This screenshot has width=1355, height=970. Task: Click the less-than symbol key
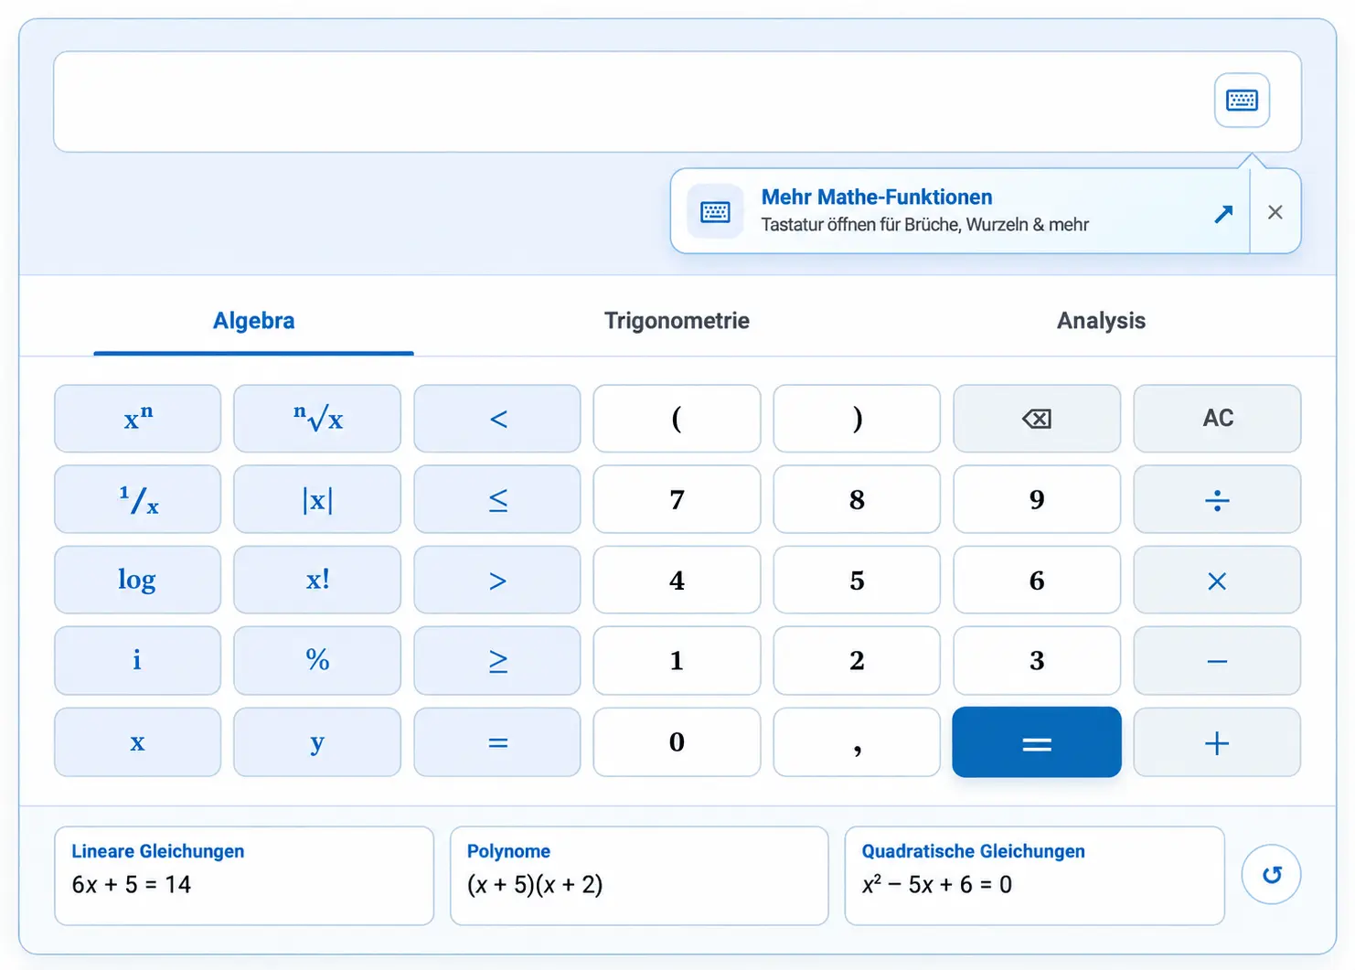pos(497,419)
